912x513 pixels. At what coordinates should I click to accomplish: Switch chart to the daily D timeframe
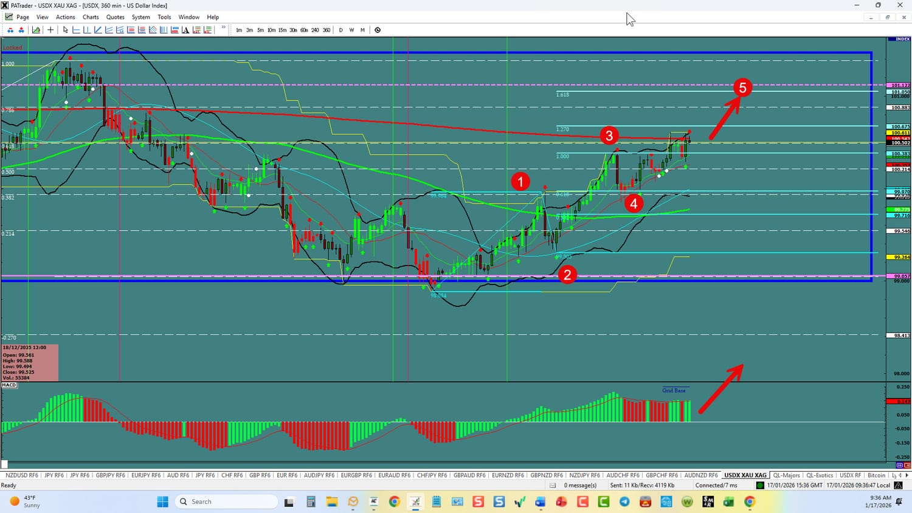pos(340,30)
